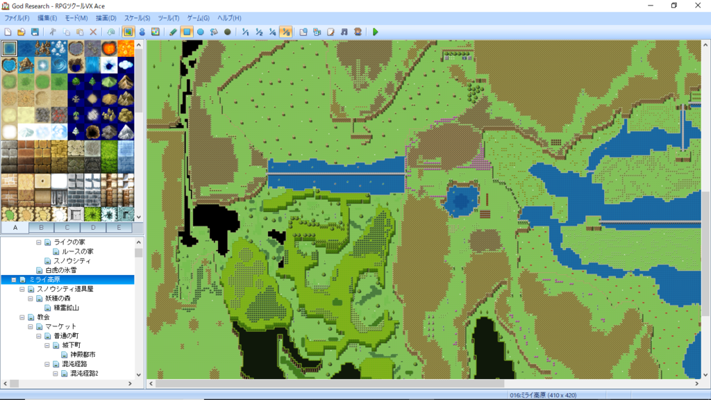The image size is (711, 400).
Task: Switch to Region mode icon
Action: [x=156, y=32]
